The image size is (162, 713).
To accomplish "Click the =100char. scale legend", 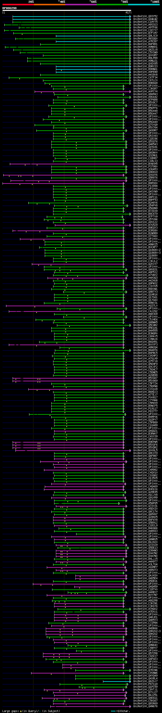I will coord(120,710).
